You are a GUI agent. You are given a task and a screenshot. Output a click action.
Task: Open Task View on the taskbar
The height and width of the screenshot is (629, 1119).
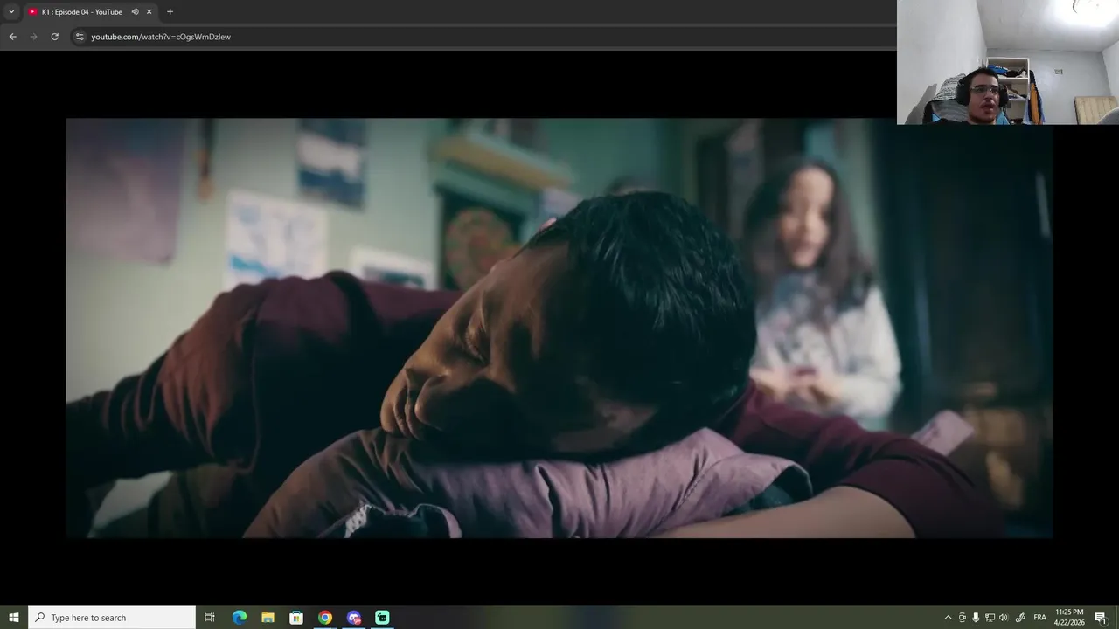click(x=210, y=618)
